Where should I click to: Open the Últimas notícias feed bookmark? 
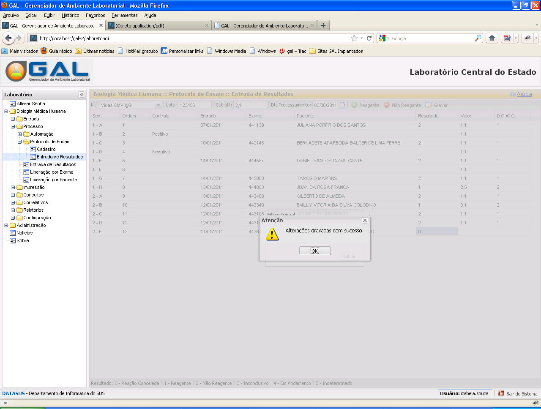(95, 51)
